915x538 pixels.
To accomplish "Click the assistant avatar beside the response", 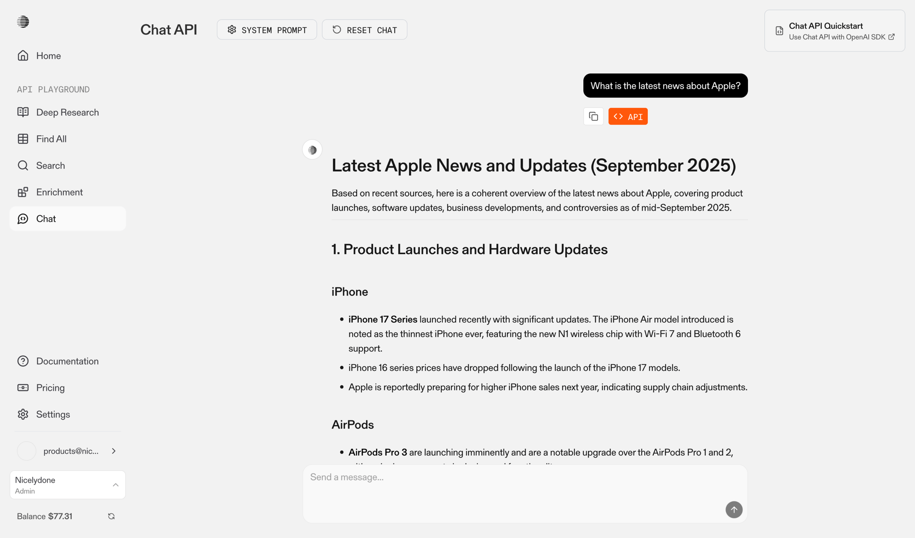I will pos(312,150).
